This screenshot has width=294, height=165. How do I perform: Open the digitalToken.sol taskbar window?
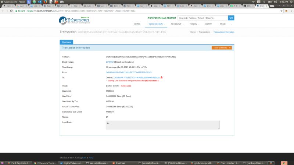coord(71,163)
